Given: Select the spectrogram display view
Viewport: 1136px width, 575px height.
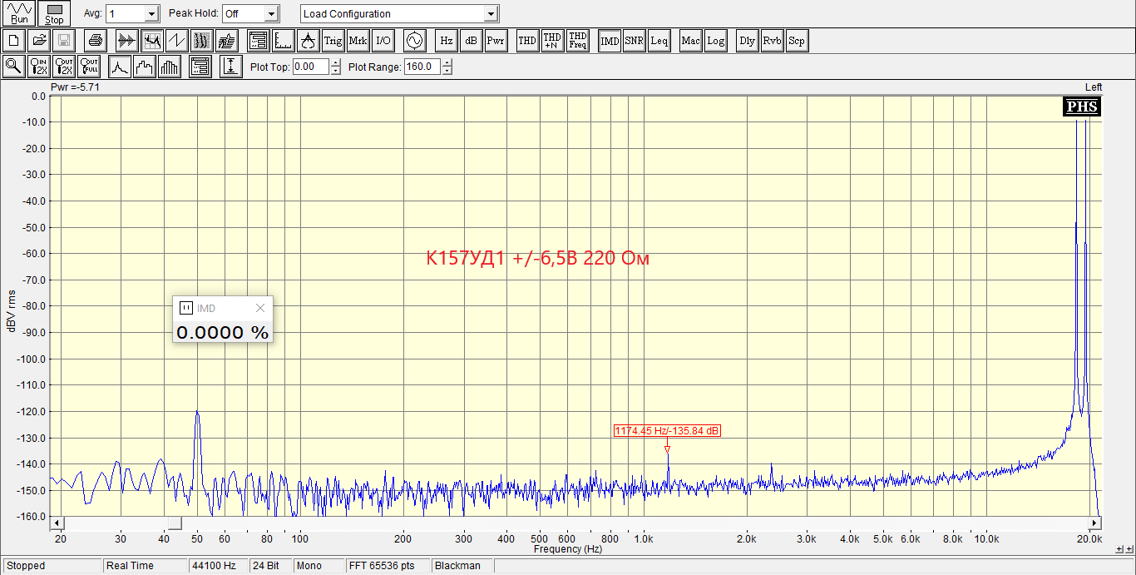Looking at the screenshot, I should click(x=200, y=40).
